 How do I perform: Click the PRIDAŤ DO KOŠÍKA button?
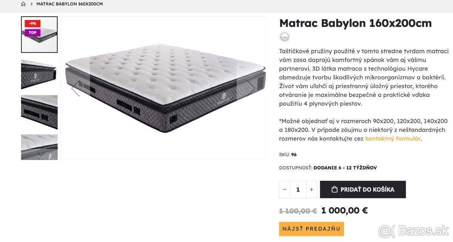[363, 189]
